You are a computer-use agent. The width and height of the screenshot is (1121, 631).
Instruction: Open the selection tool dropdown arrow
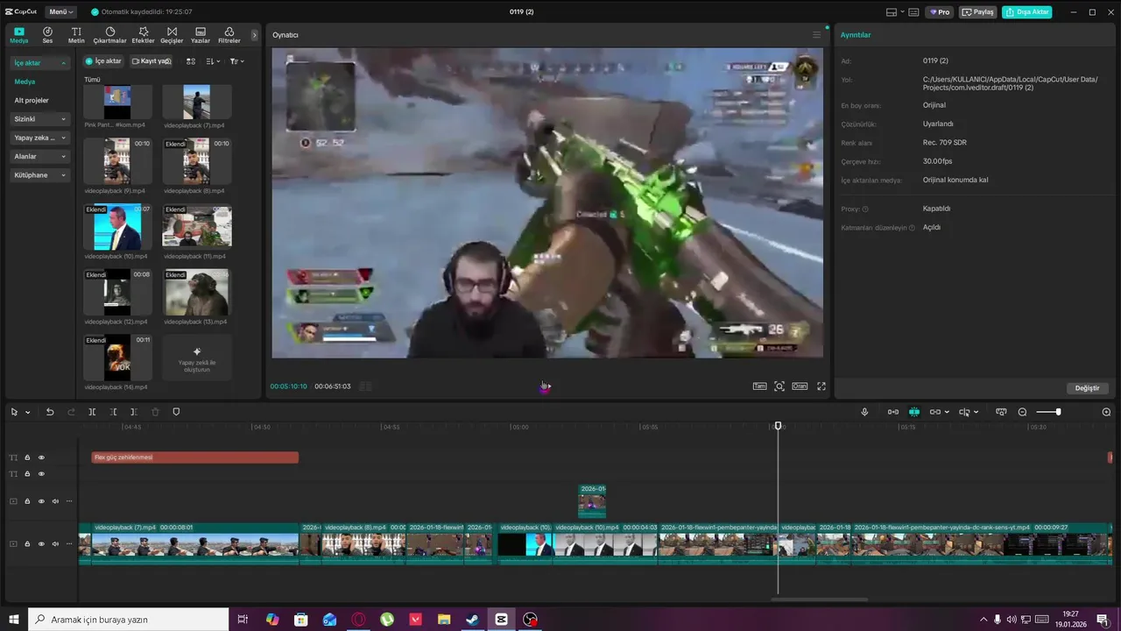[28, 413]
